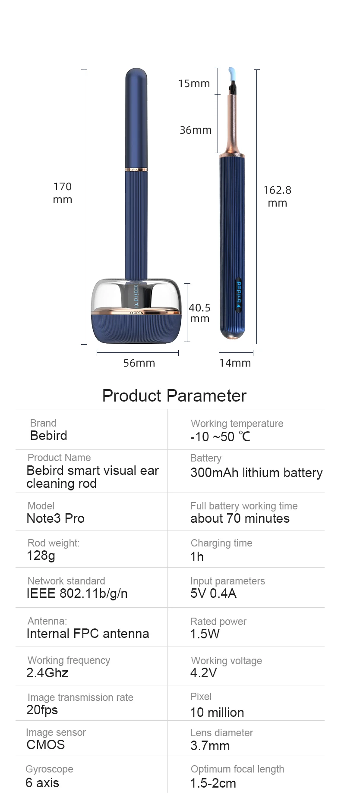Image resolution: width=341 pixels, height=807 pixels.
Task: Click the 56mm base width label
Action: (x=139, y=363)
